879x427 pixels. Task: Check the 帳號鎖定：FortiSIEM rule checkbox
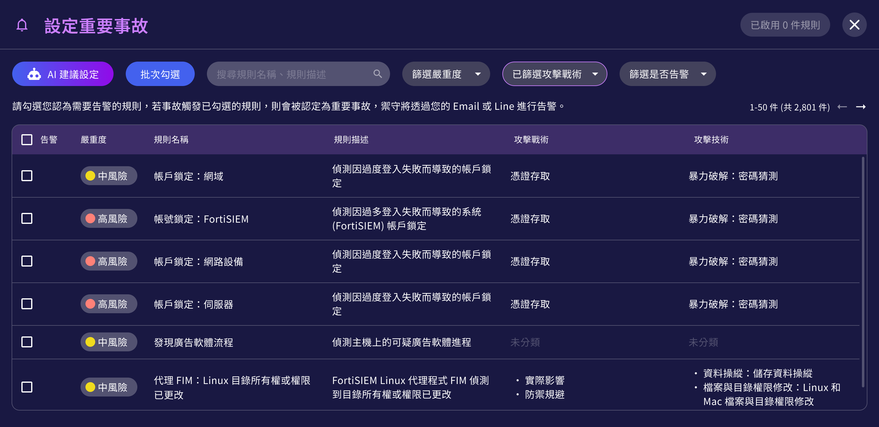27,218
